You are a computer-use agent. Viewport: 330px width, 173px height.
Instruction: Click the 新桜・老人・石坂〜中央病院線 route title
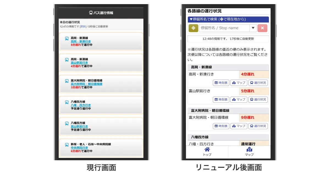91,144
